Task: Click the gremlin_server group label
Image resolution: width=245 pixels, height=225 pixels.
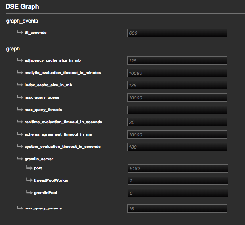Action: 39,159
